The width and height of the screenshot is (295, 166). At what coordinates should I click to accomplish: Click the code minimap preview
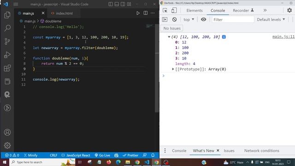(x=150, y=26)
